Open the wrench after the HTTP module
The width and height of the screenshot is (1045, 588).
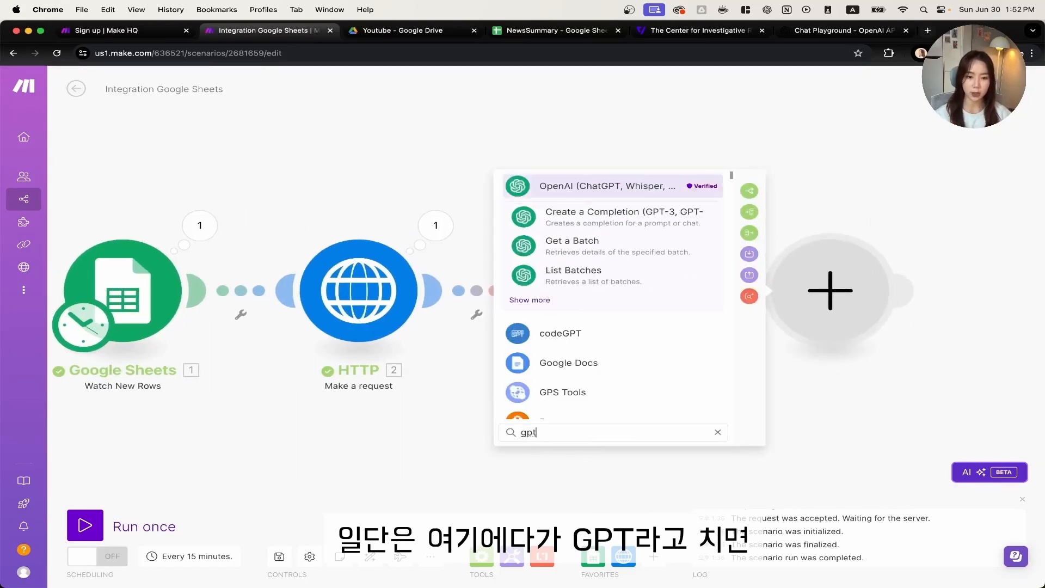476,315
